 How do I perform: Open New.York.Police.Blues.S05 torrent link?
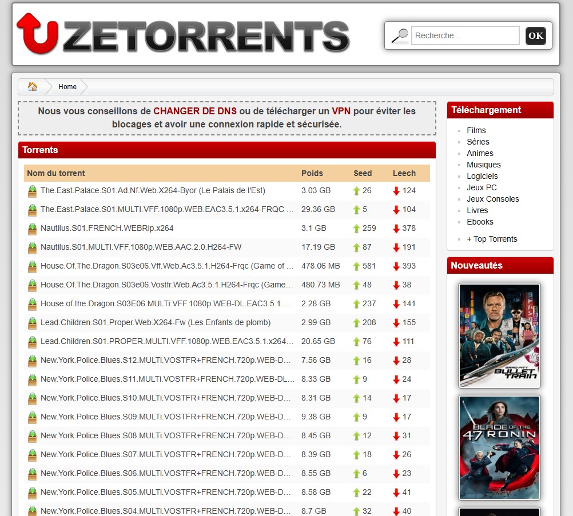point(165,492)
